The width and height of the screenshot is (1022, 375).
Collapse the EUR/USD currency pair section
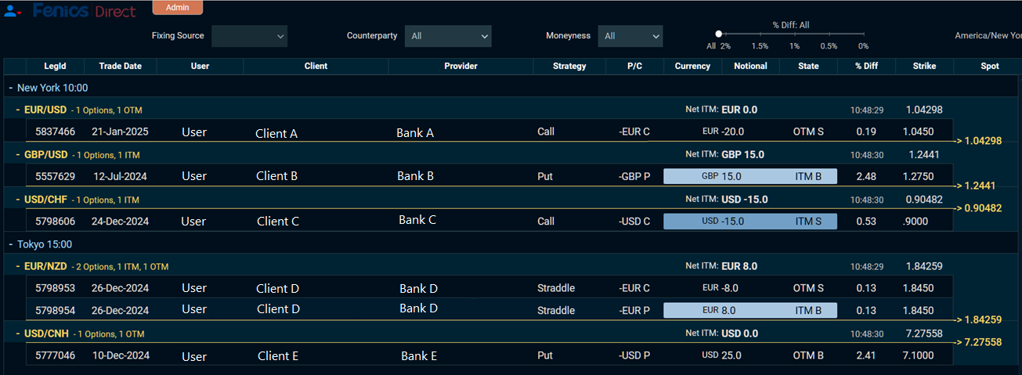click(18, 110)
